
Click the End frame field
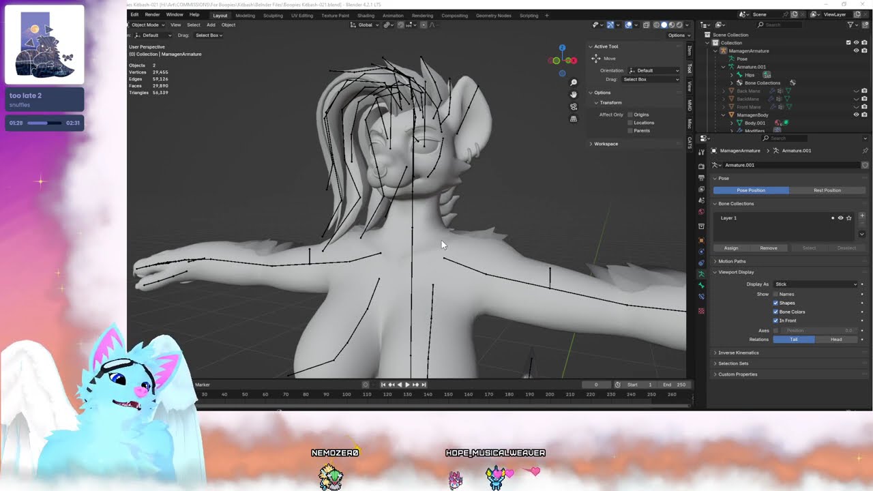[x=674, y=385]
